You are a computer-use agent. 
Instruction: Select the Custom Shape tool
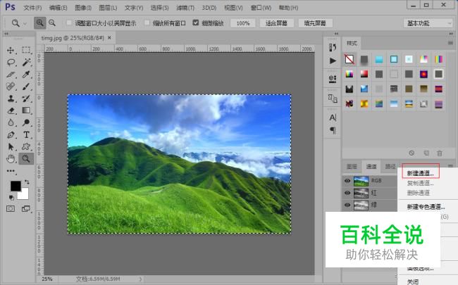tap(26, 147)
